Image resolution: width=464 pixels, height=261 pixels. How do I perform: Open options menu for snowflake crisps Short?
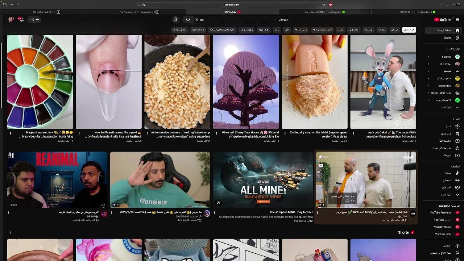click(x=148, y=134)
